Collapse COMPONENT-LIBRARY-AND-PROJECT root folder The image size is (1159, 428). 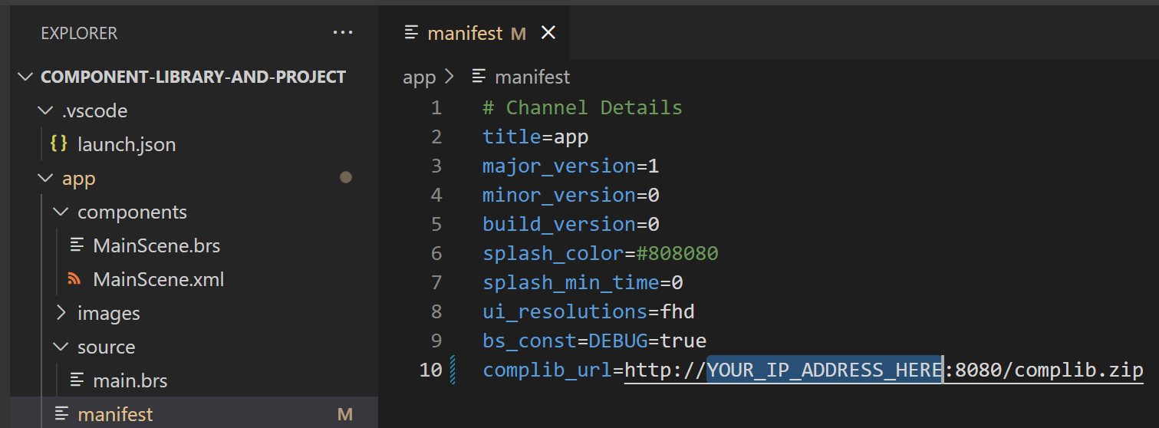26,77
